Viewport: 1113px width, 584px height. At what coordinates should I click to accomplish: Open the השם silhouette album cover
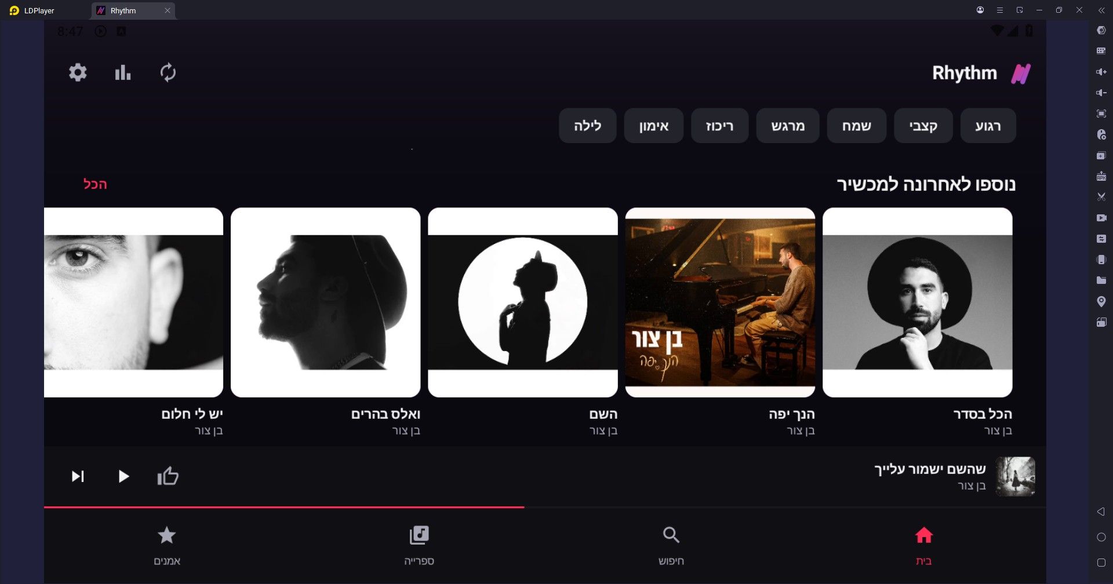point(523,302)
